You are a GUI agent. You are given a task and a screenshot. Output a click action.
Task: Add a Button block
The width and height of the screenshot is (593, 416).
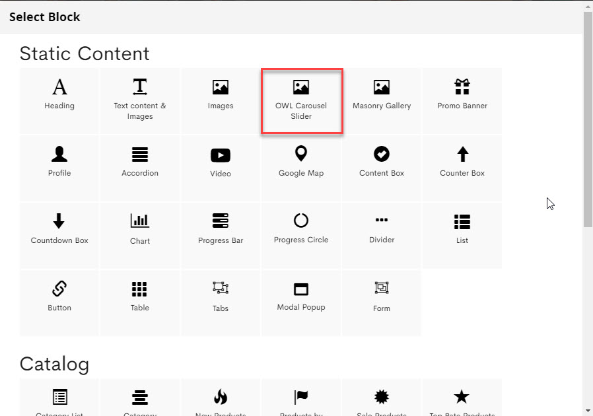click(x=59, y=303)
